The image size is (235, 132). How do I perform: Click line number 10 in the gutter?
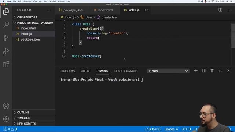pos(64,56)
